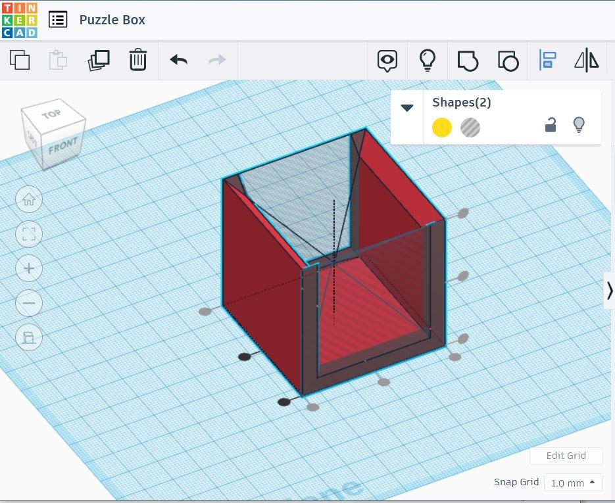Image resolution: width=615 pixels, height=503 pixels.
Task: Delete selection with the trash icon
Action: point(138,60)
